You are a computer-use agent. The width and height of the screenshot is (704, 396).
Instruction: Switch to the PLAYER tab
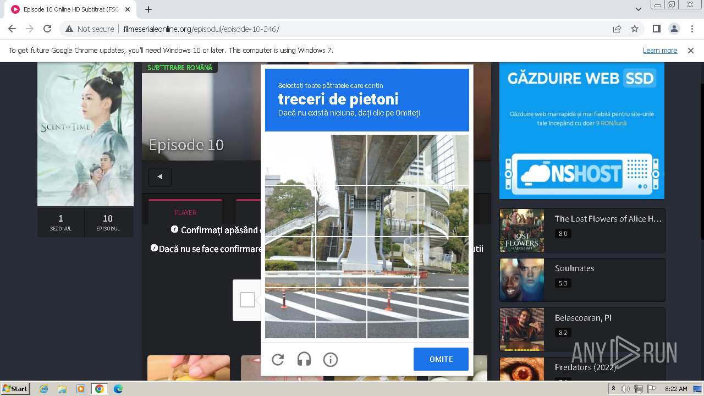pyautogui.click(x=185, y=212)
